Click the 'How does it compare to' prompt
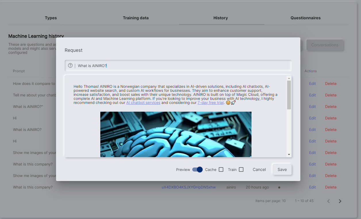 tap(34, 83)
